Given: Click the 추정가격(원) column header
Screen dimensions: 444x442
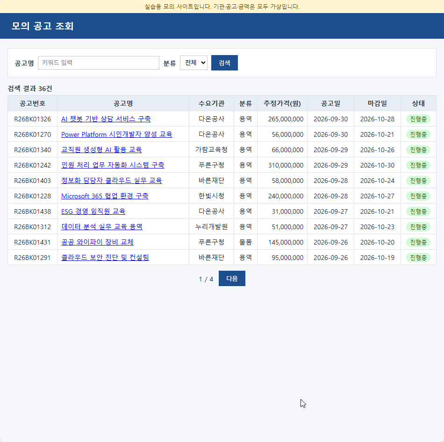Looking at the screenshot, I should tap(282, 103).
